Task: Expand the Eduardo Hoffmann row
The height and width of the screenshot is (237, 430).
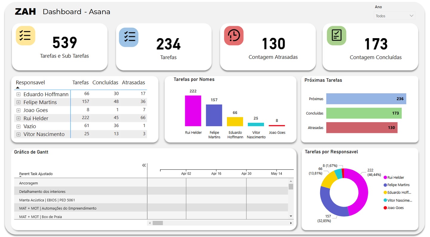Action: pyautogui.click(x=19, y=94)
